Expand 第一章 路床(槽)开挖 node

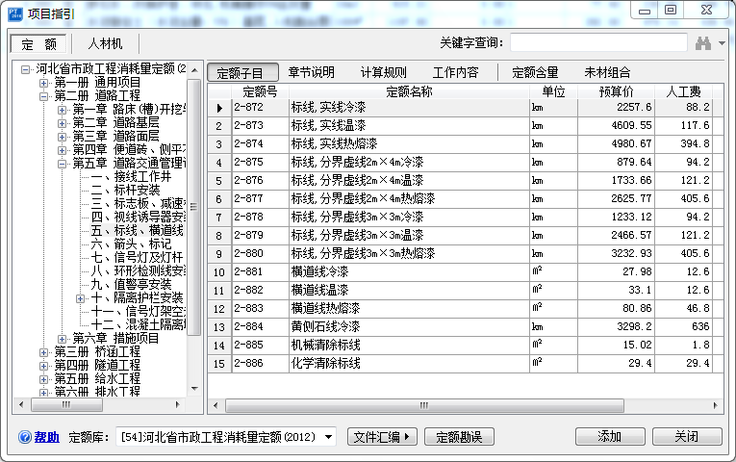62,110
